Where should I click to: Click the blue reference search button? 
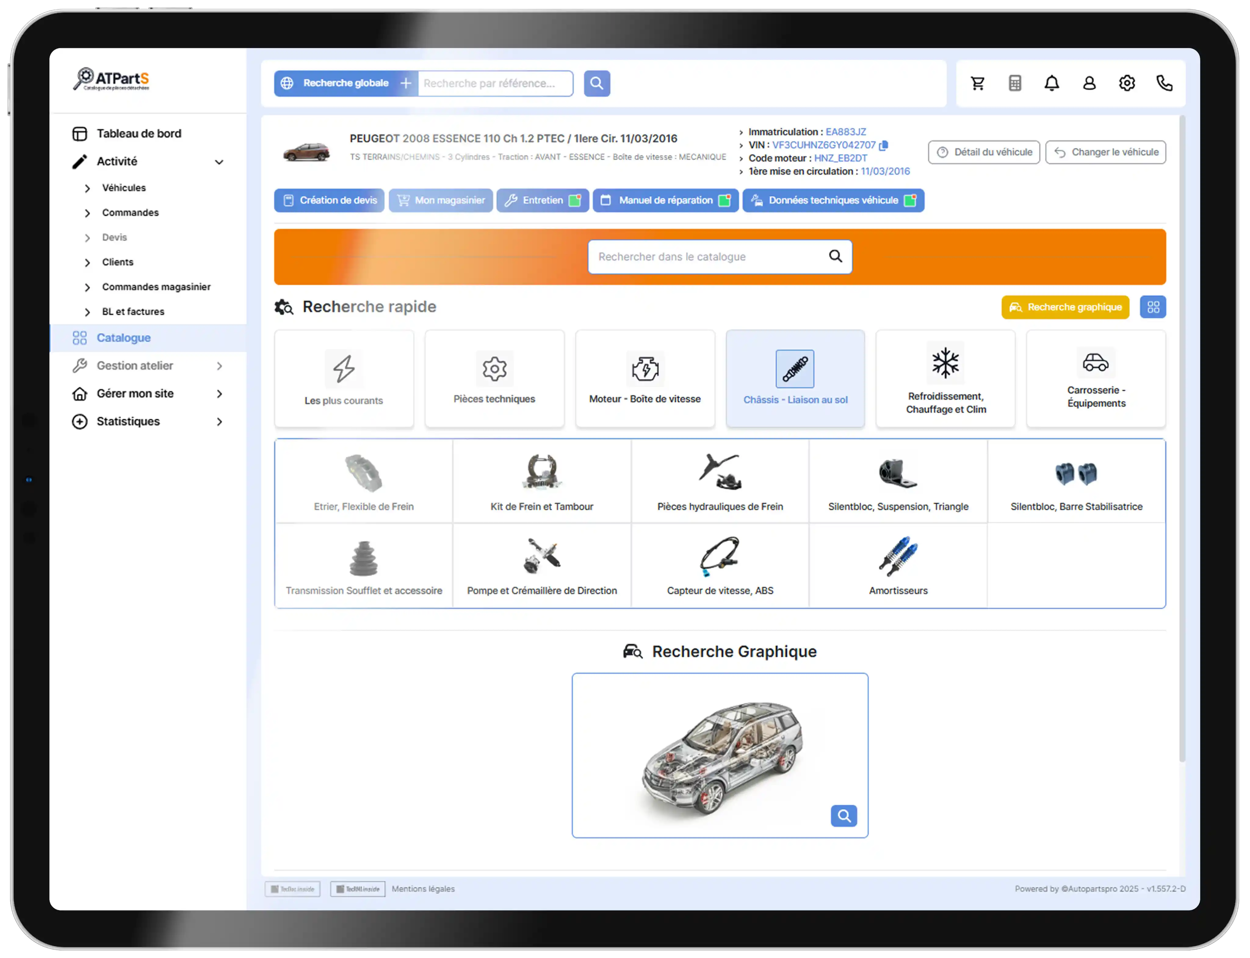pos(597,83)
